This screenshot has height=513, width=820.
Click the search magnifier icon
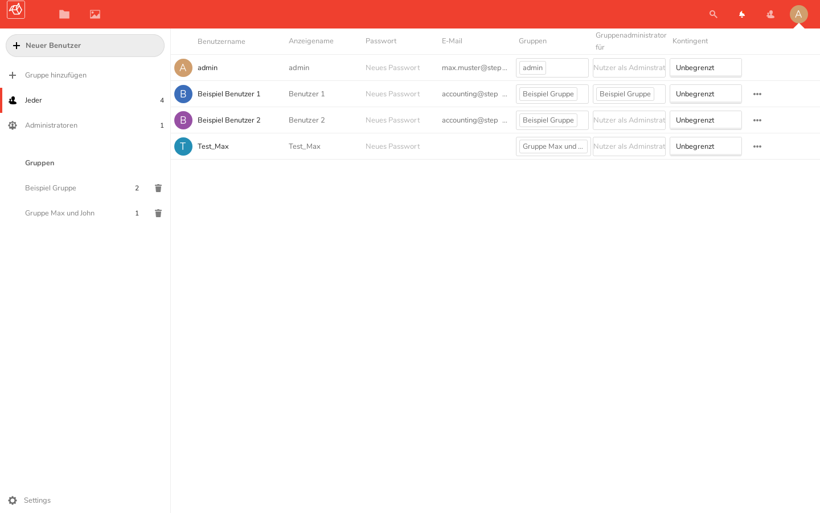(x=713, y=14)
